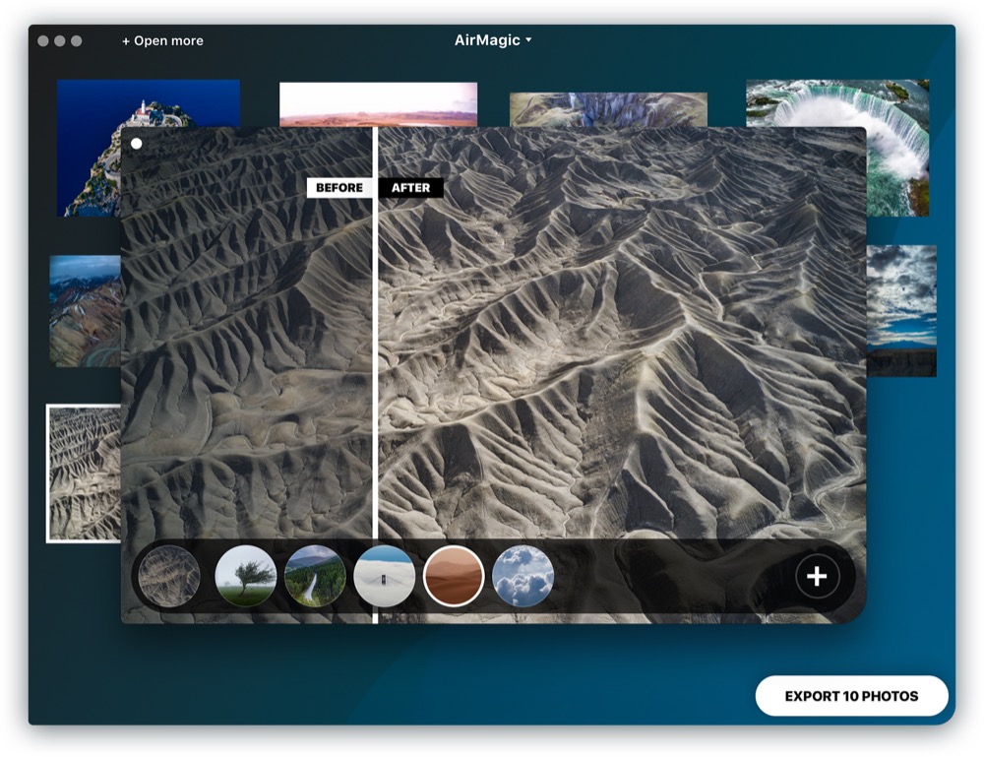
Task: Click '+ Open more' to add photos
Action: coord(162,40)
